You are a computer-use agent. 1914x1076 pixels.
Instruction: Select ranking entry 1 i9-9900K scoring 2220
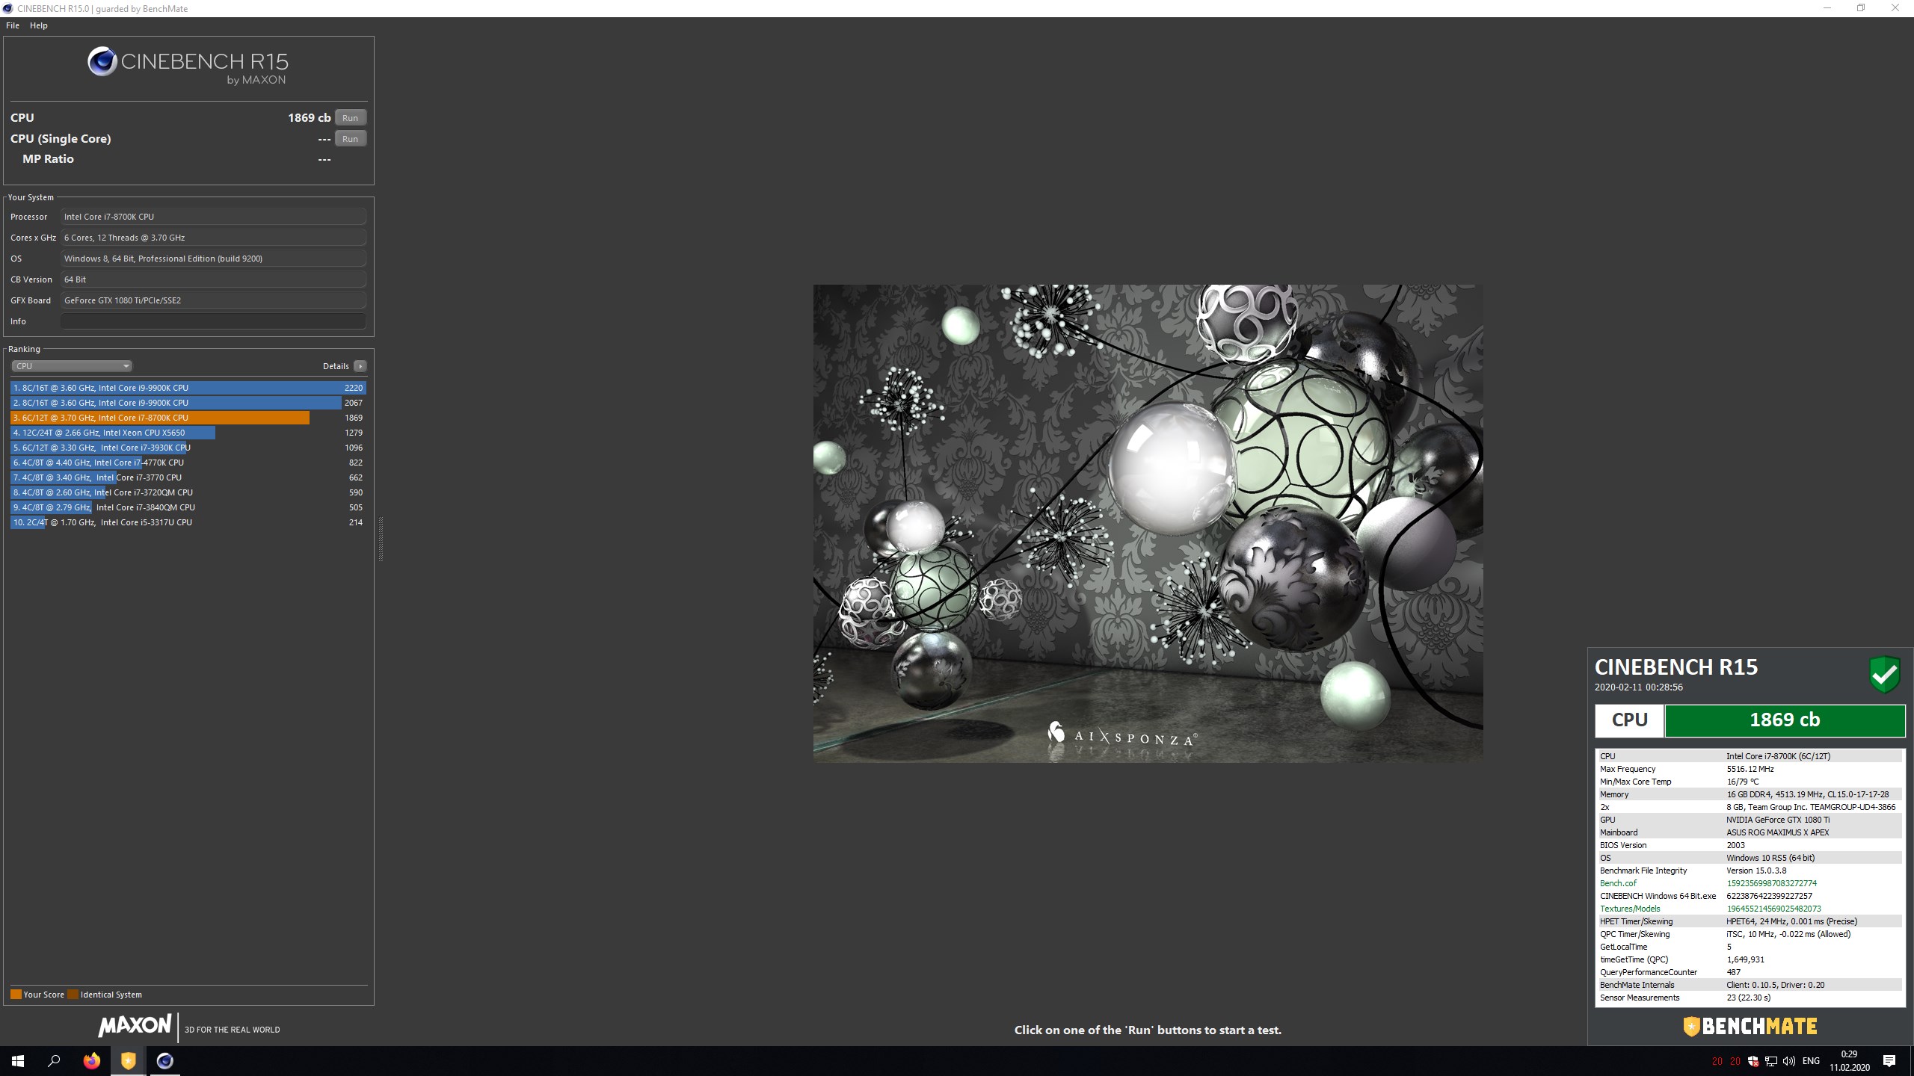[188, 388]
